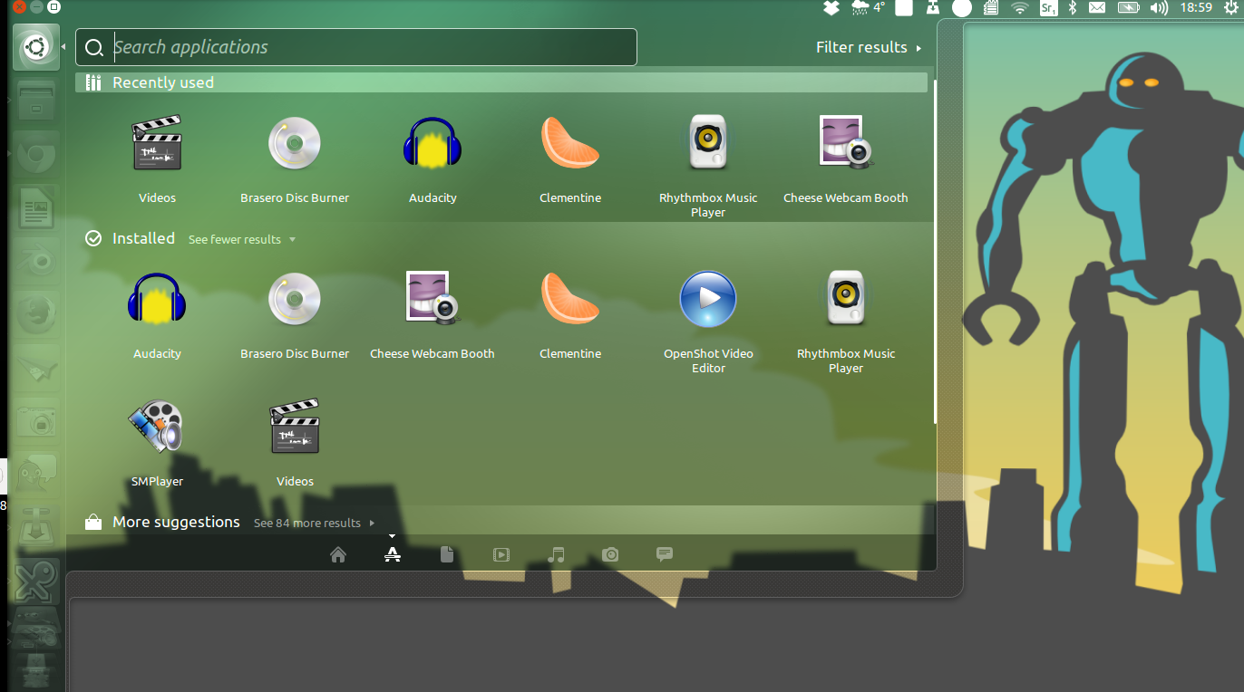Switch to the Social lens

pos(665,554)
